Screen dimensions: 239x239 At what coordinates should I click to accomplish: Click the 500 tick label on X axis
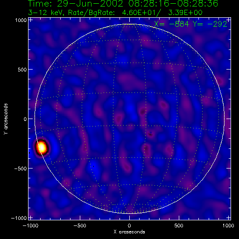point(179,225)
